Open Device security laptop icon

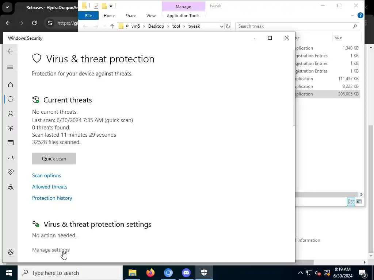(11, 157)
